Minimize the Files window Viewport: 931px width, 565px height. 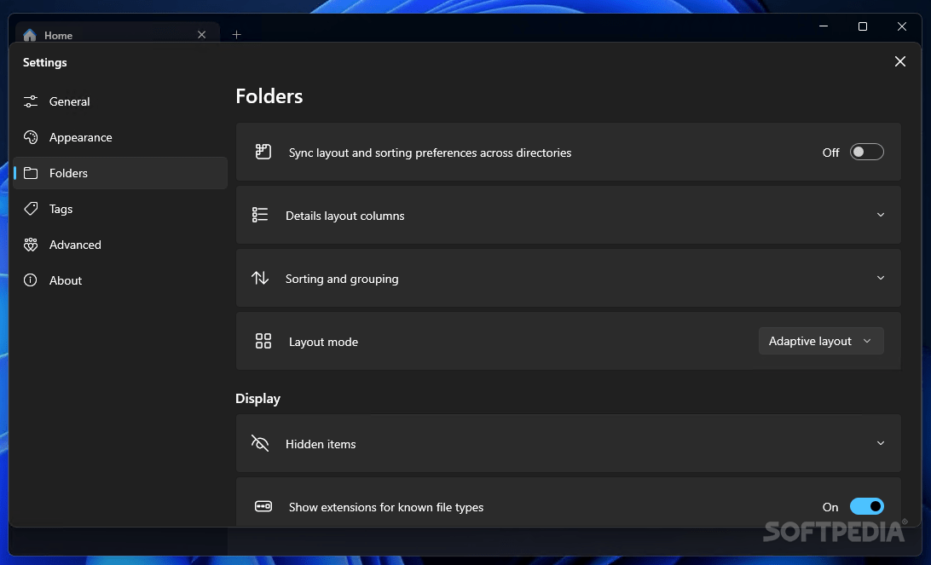(x=824, y=26)
